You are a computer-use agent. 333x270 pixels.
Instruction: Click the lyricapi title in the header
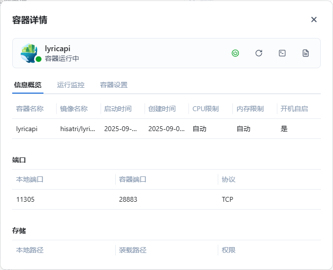[58, 49]
